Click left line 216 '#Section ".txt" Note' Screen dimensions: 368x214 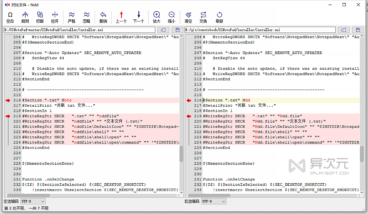47,100
